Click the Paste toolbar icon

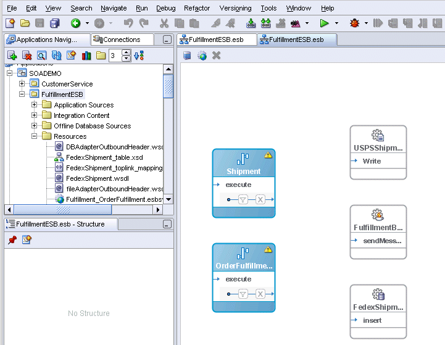point(194,23)
